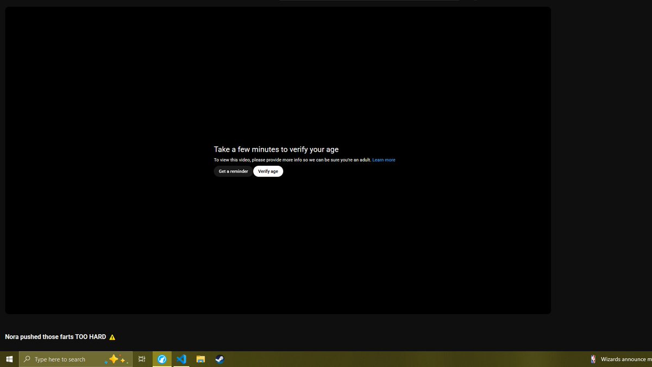Open Task View from the taskbar
The height and width of the screenshot is (367, 652).
pos(142,359)
